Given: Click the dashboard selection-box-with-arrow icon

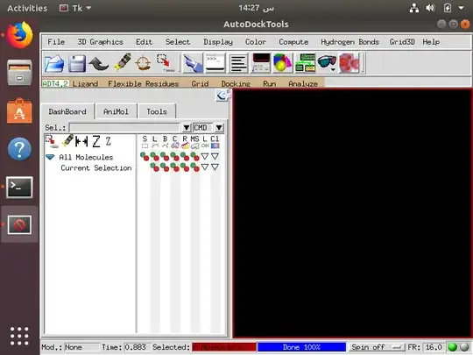Looking at the screenshot, I should coord(52,142).
